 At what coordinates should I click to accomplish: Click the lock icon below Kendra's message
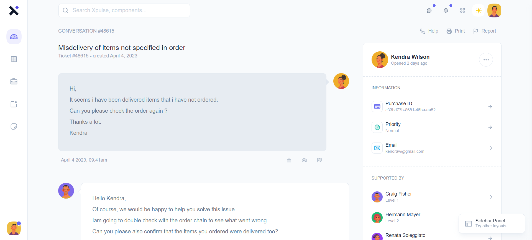289,160
